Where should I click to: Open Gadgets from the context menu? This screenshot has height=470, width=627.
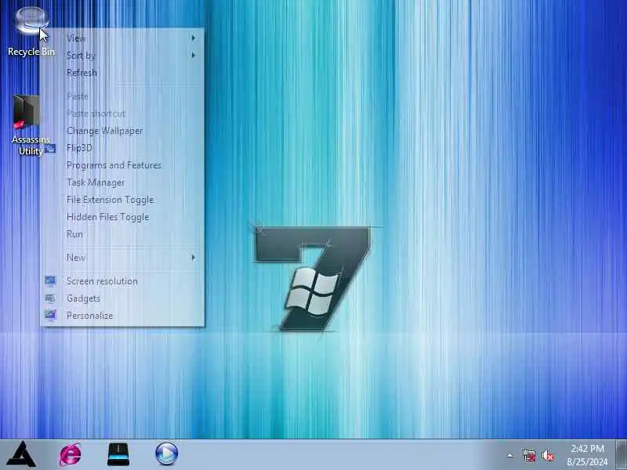[x=123, y=298]
